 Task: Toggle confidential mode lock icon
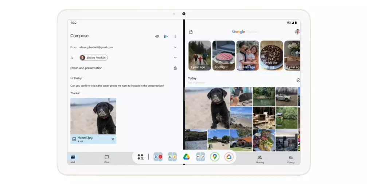tap(175, 68)
